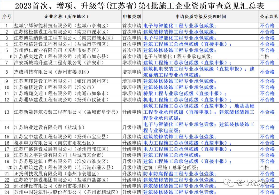Screen dimensions: 279x195
Task: Click sequence number 1 cell
Action: coord(6,26)
